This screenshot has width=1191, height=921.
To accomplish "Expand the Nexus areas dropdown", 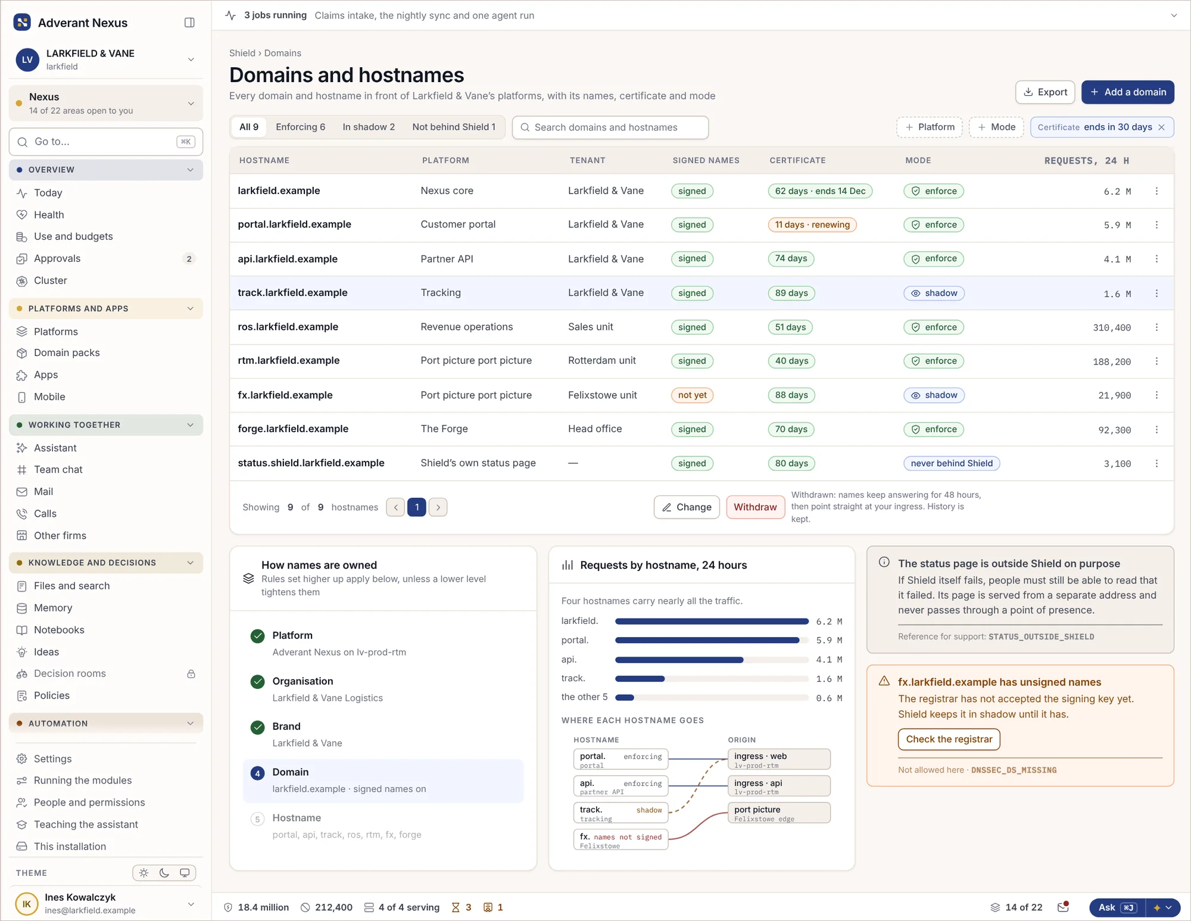I will (x=106, y=103).
